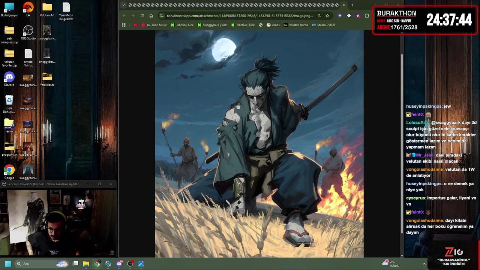Open the Windows Start menu
The height and width of the screenshot is (270, 480).
8,264
